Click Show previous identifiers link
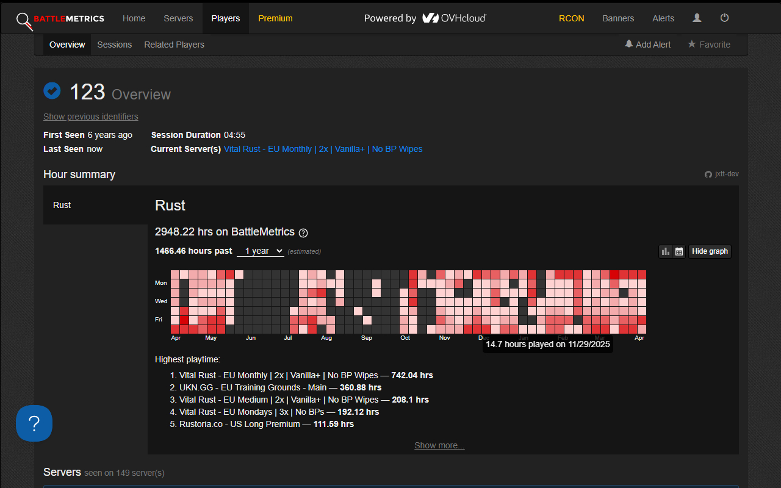 tap(91, 117)
